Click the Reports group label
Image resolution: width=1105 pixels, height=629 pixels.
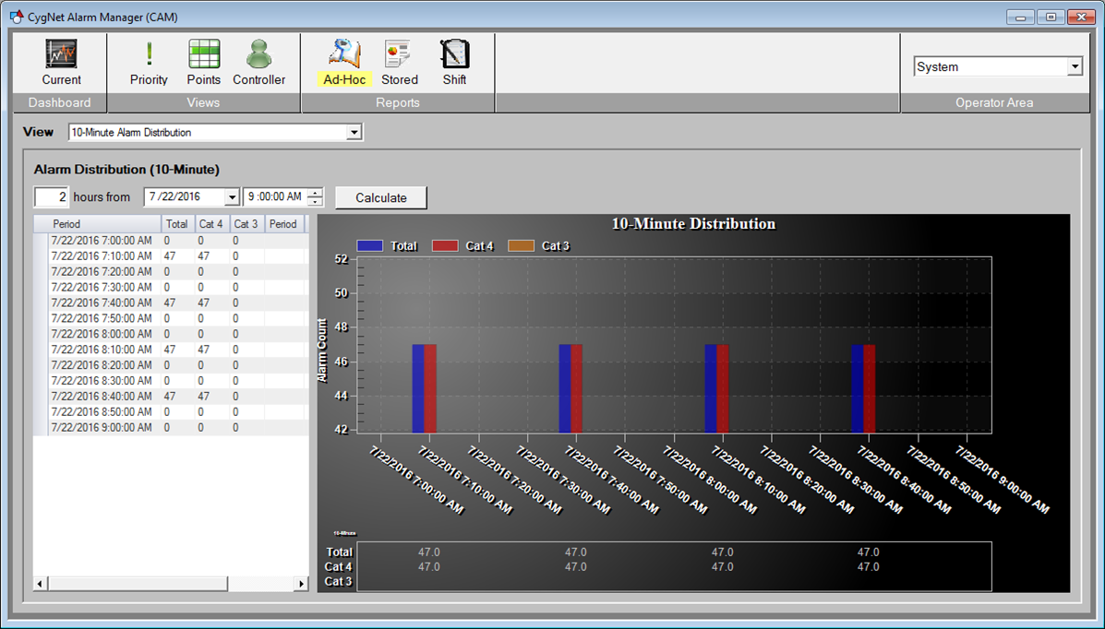point(398,103)
